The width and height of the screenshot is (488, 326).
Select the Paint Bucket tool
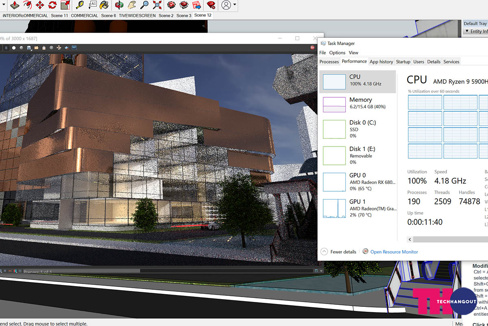(105, 5)
